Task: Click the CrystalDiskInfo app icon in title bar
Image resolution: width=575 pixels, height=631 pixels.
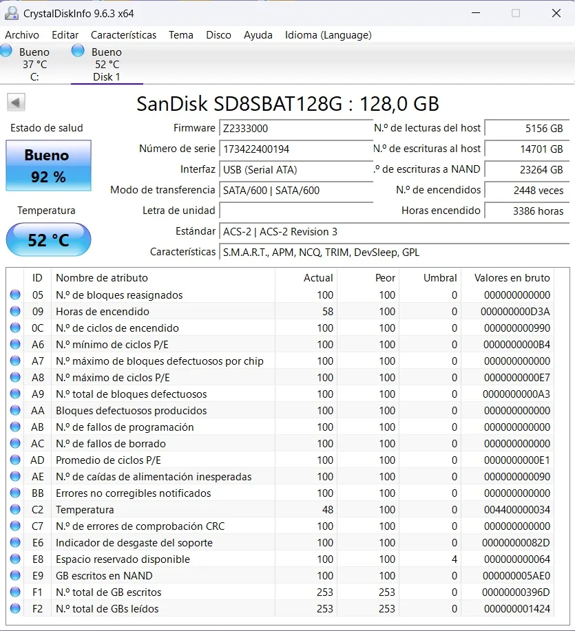Action: click(11, 13)
